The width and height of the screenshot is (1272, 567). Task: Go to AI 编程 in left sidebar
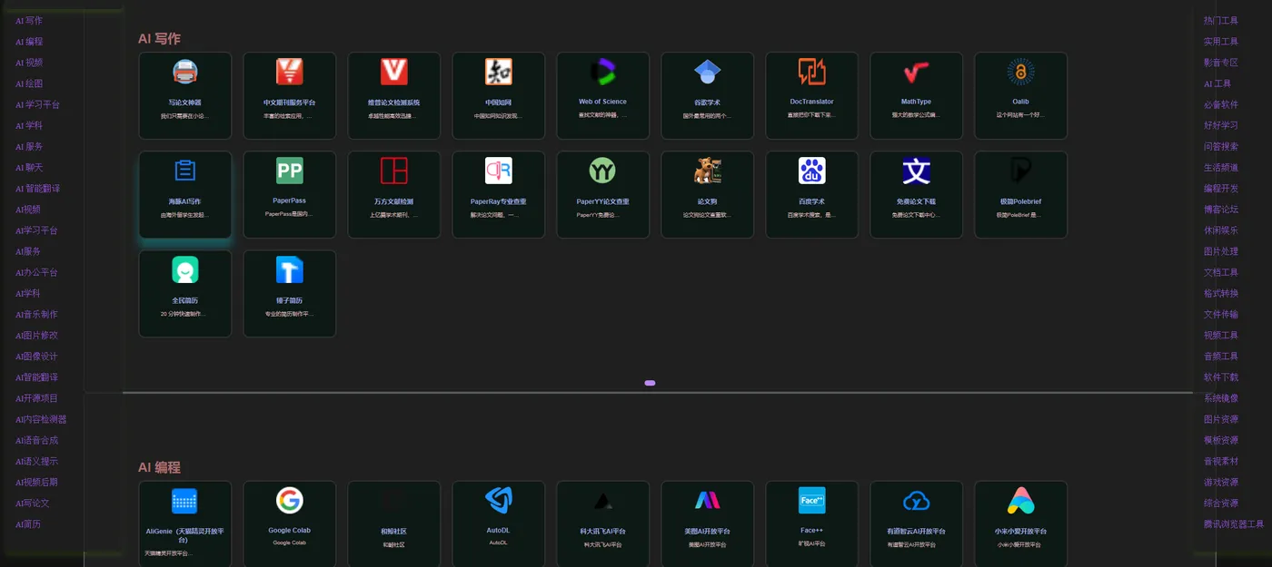(x=29, y=42)
